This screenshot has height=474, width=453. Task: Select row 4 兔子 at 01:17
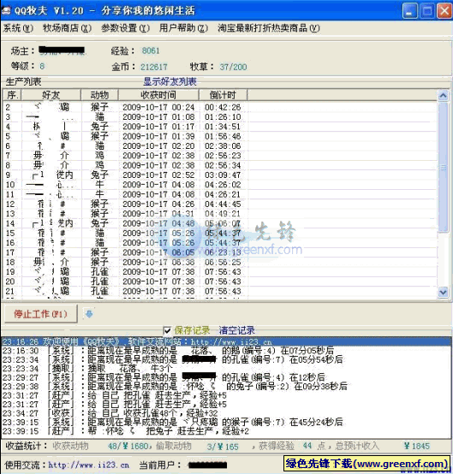[x=220, y=127]
